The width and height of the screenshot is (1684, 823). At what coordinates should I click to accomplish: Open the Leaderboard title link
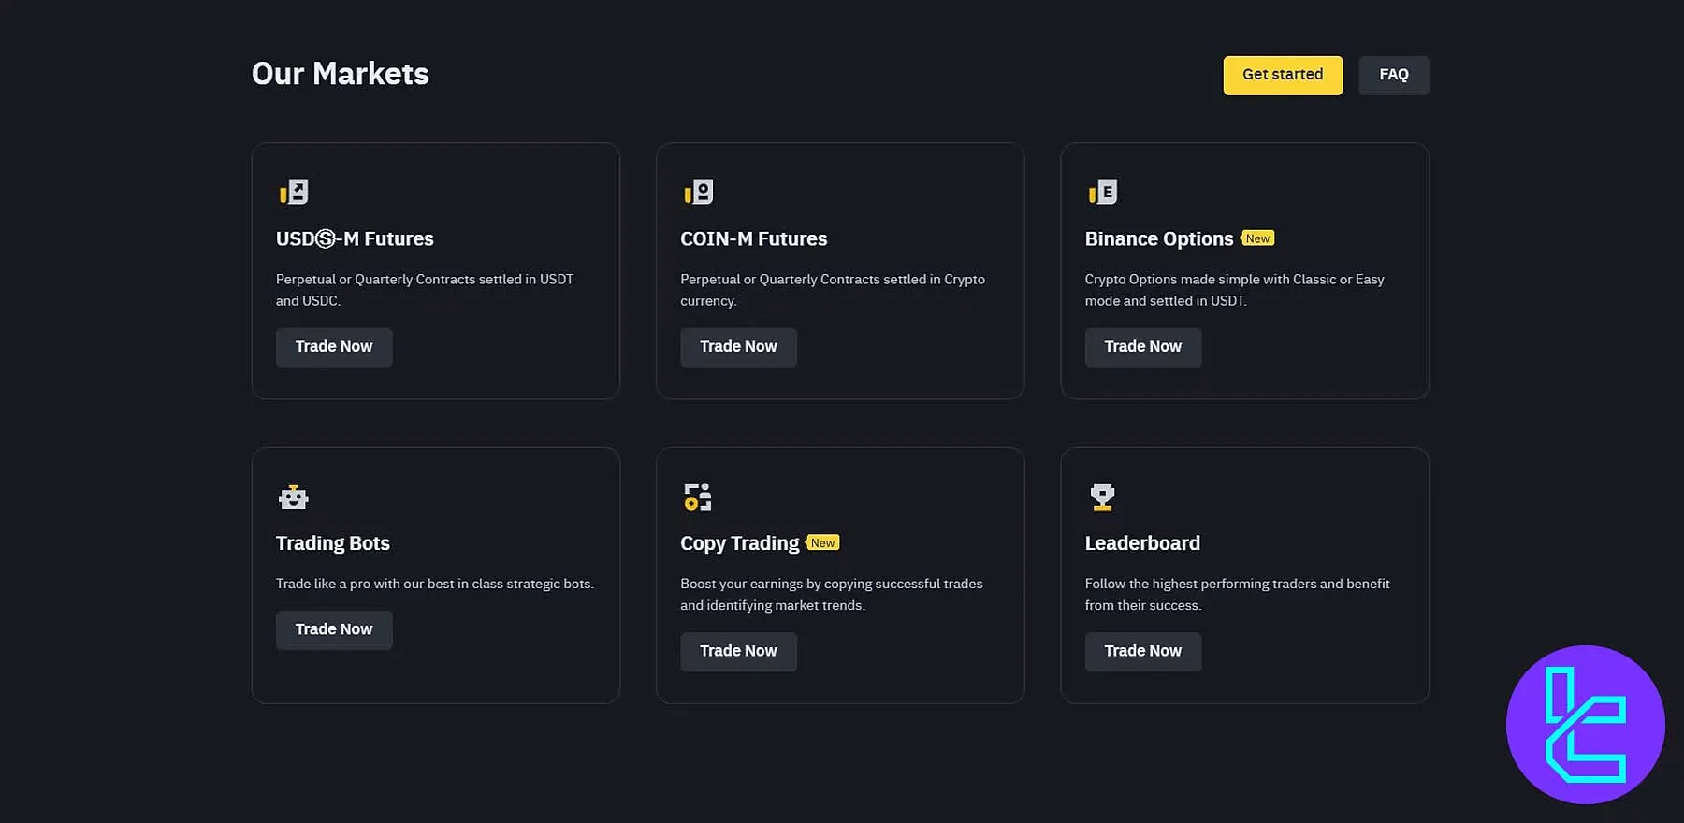(1142, 543)
